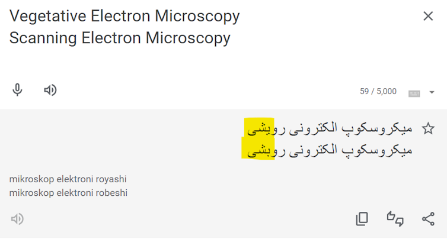Image resolution: width=447 pixels, height=239 pixels.
Task: Clear the source text with the X
Action: click(x=428, y=16)
